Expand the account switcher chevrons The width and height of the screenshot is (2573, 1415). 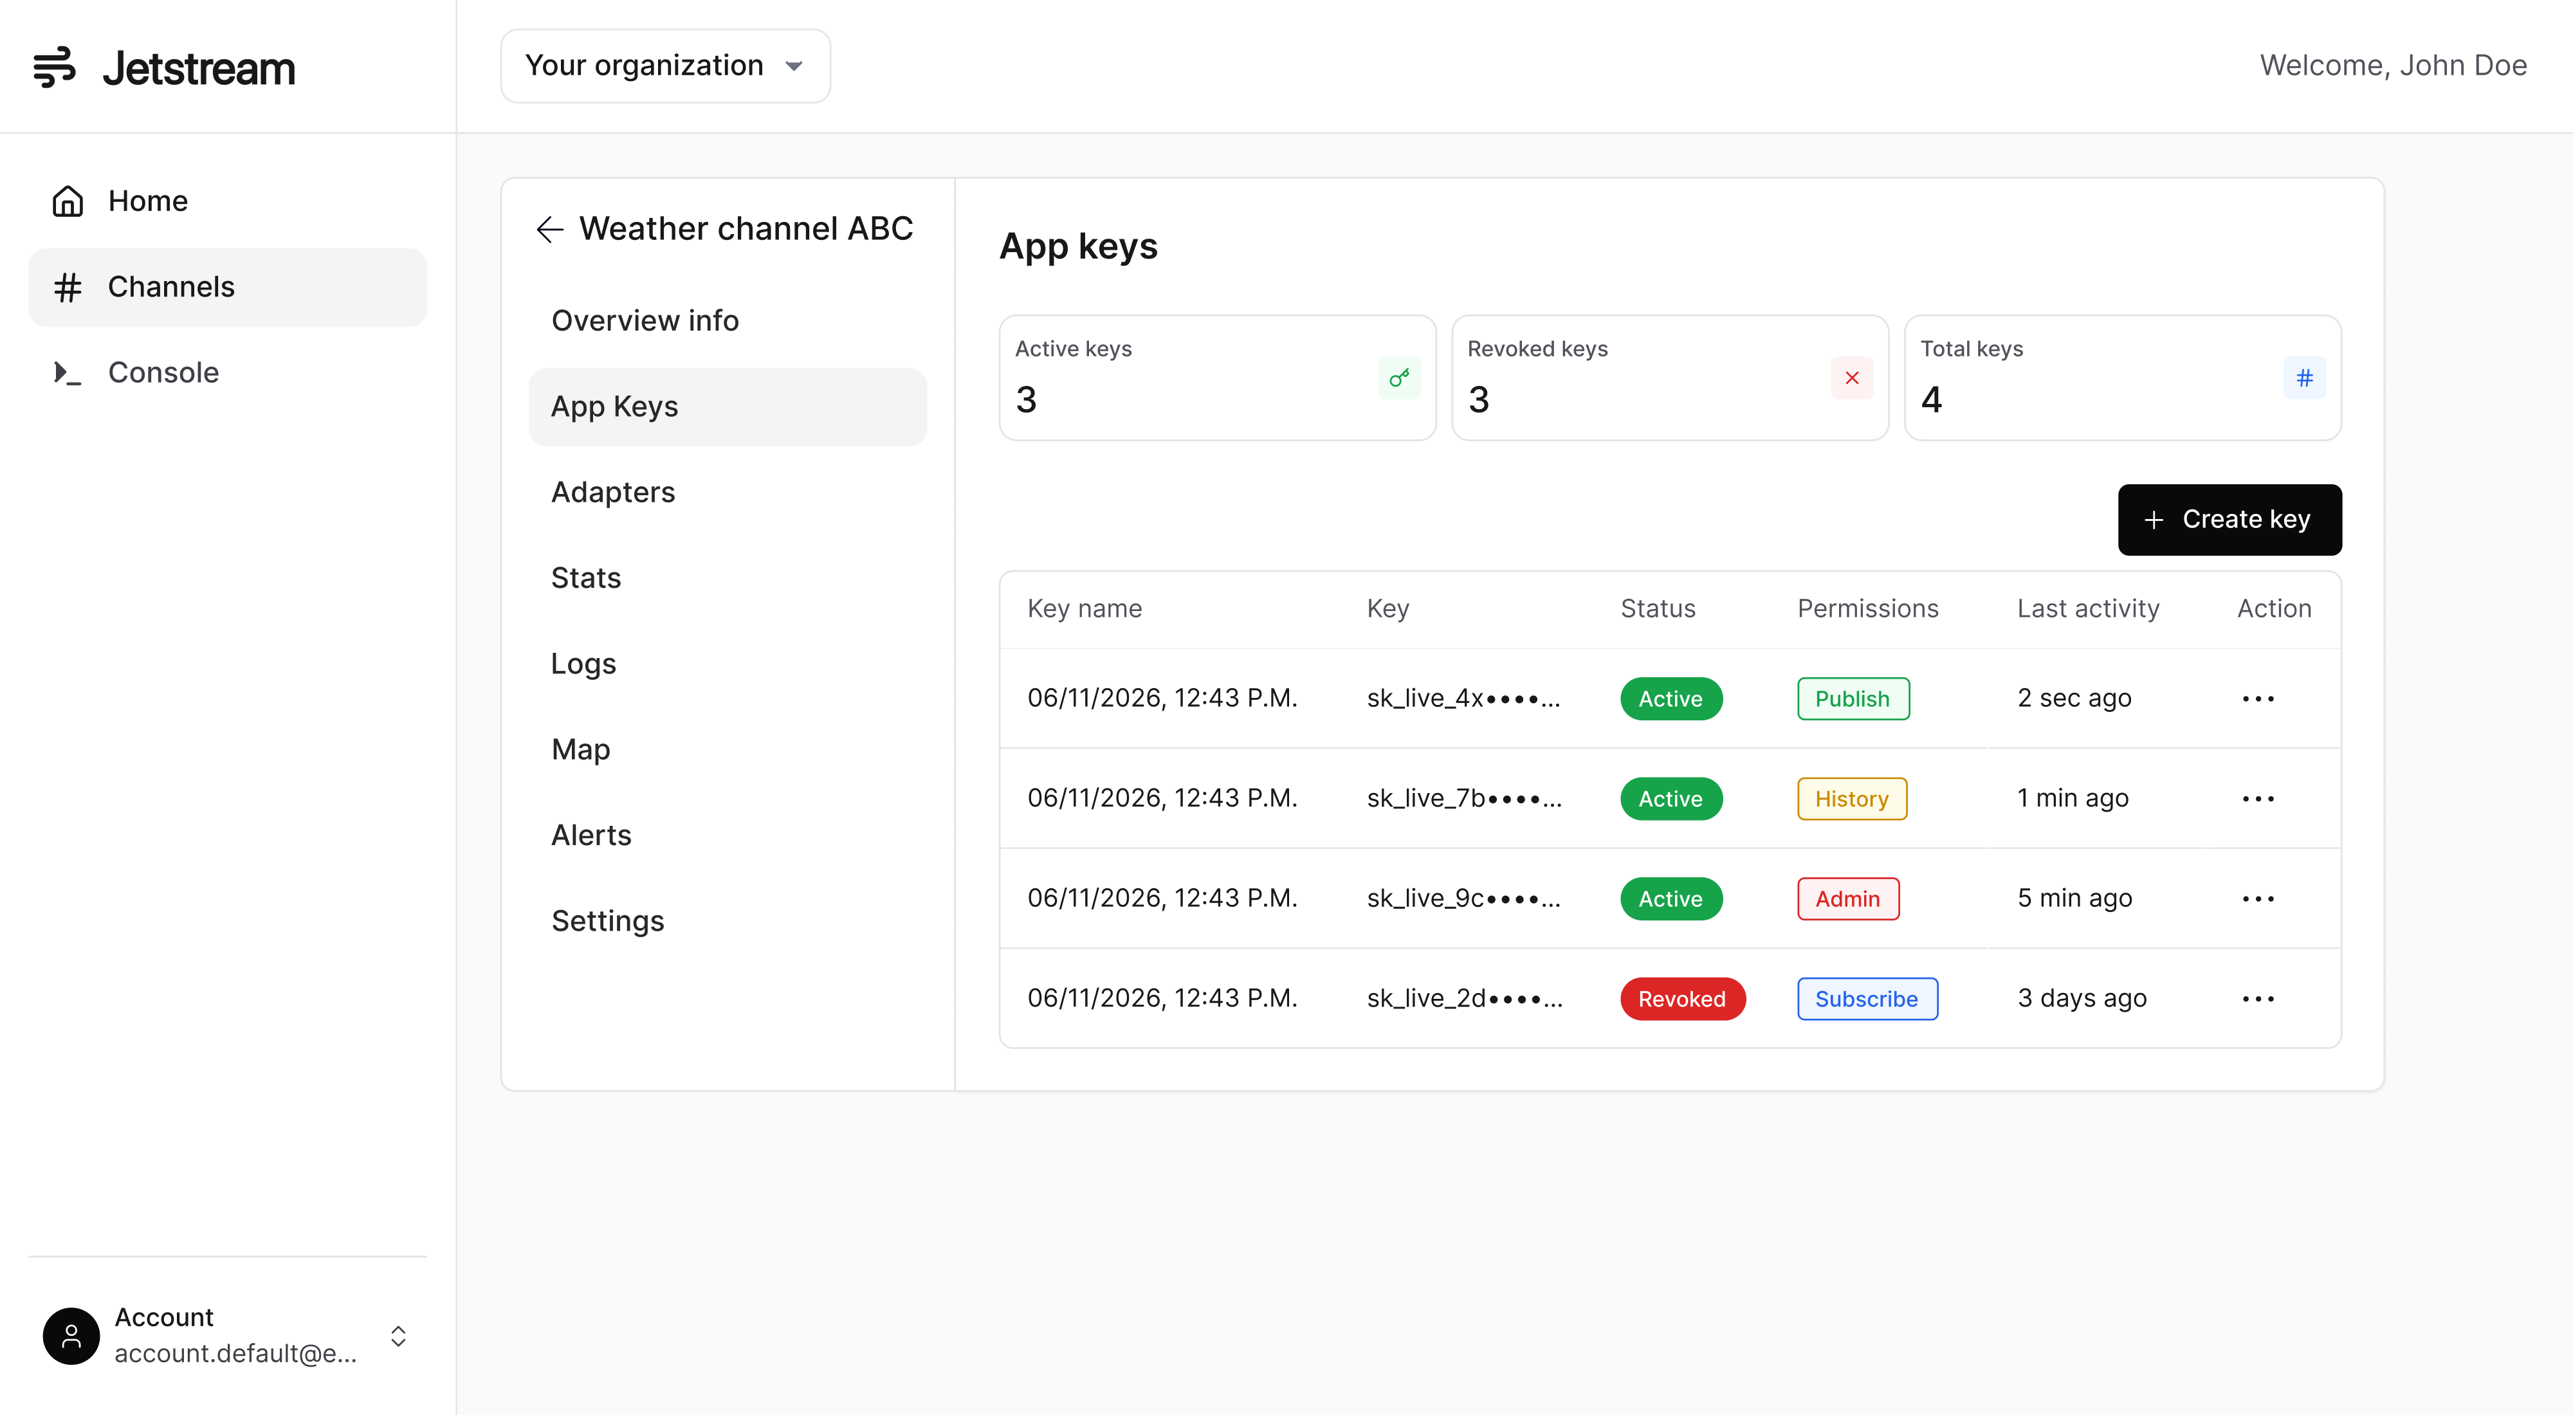[399, 1335]
